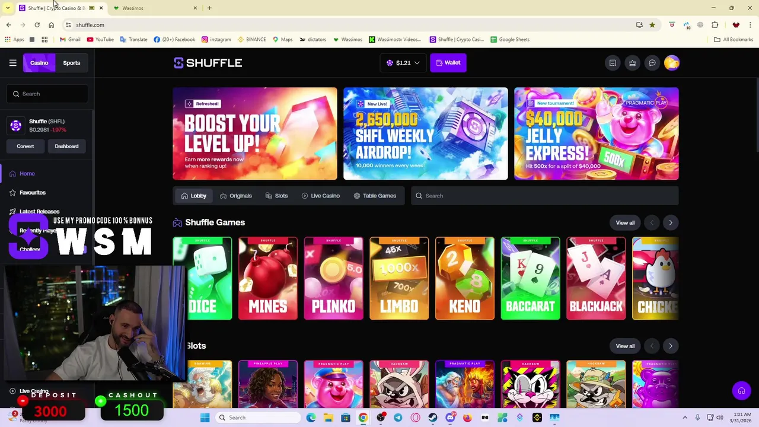Open the YouTube bookmark
Image resolution: width=759 pixels, height=427 pixels.
[x=100, y=40]
